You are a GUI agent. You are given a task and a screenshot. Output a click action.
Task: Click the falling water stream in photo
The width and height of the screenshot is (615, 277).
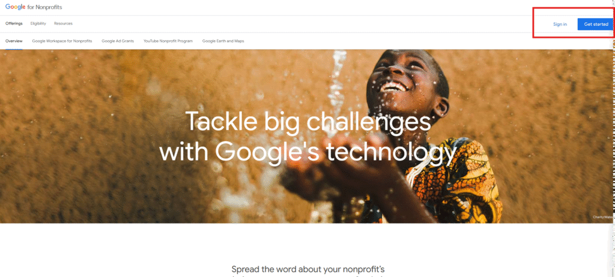[x=336, y=87]
